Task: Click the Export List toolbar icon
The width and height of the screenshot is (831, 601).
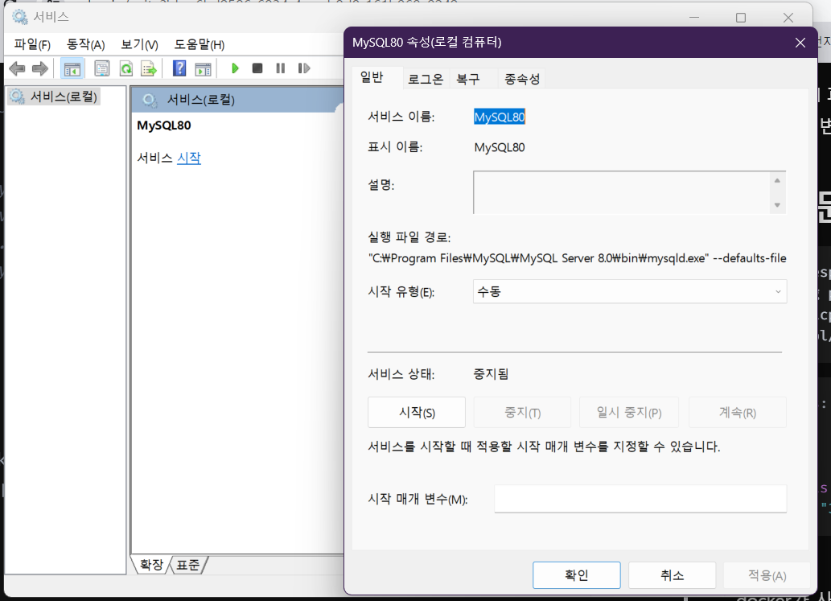Action: (149, 68)
